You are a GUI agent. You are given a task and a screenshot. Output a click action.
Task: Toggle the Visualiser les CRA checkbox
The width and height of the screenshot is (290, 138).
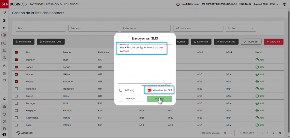coord(149,90)
